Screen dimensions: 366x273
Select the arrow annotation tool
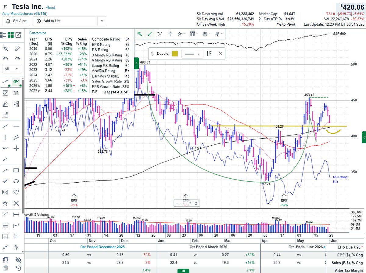point(5,170)
